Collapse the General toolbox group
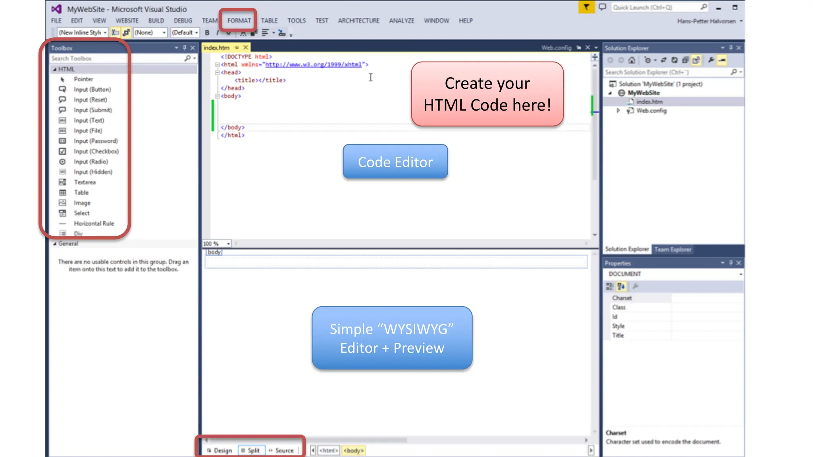 (x=55, y=244)
